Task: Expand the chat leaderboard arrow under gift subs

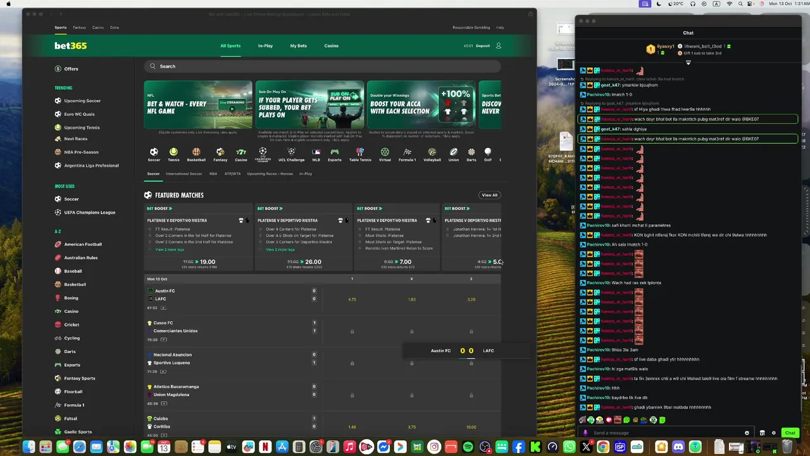Action: tap(688, 62)
